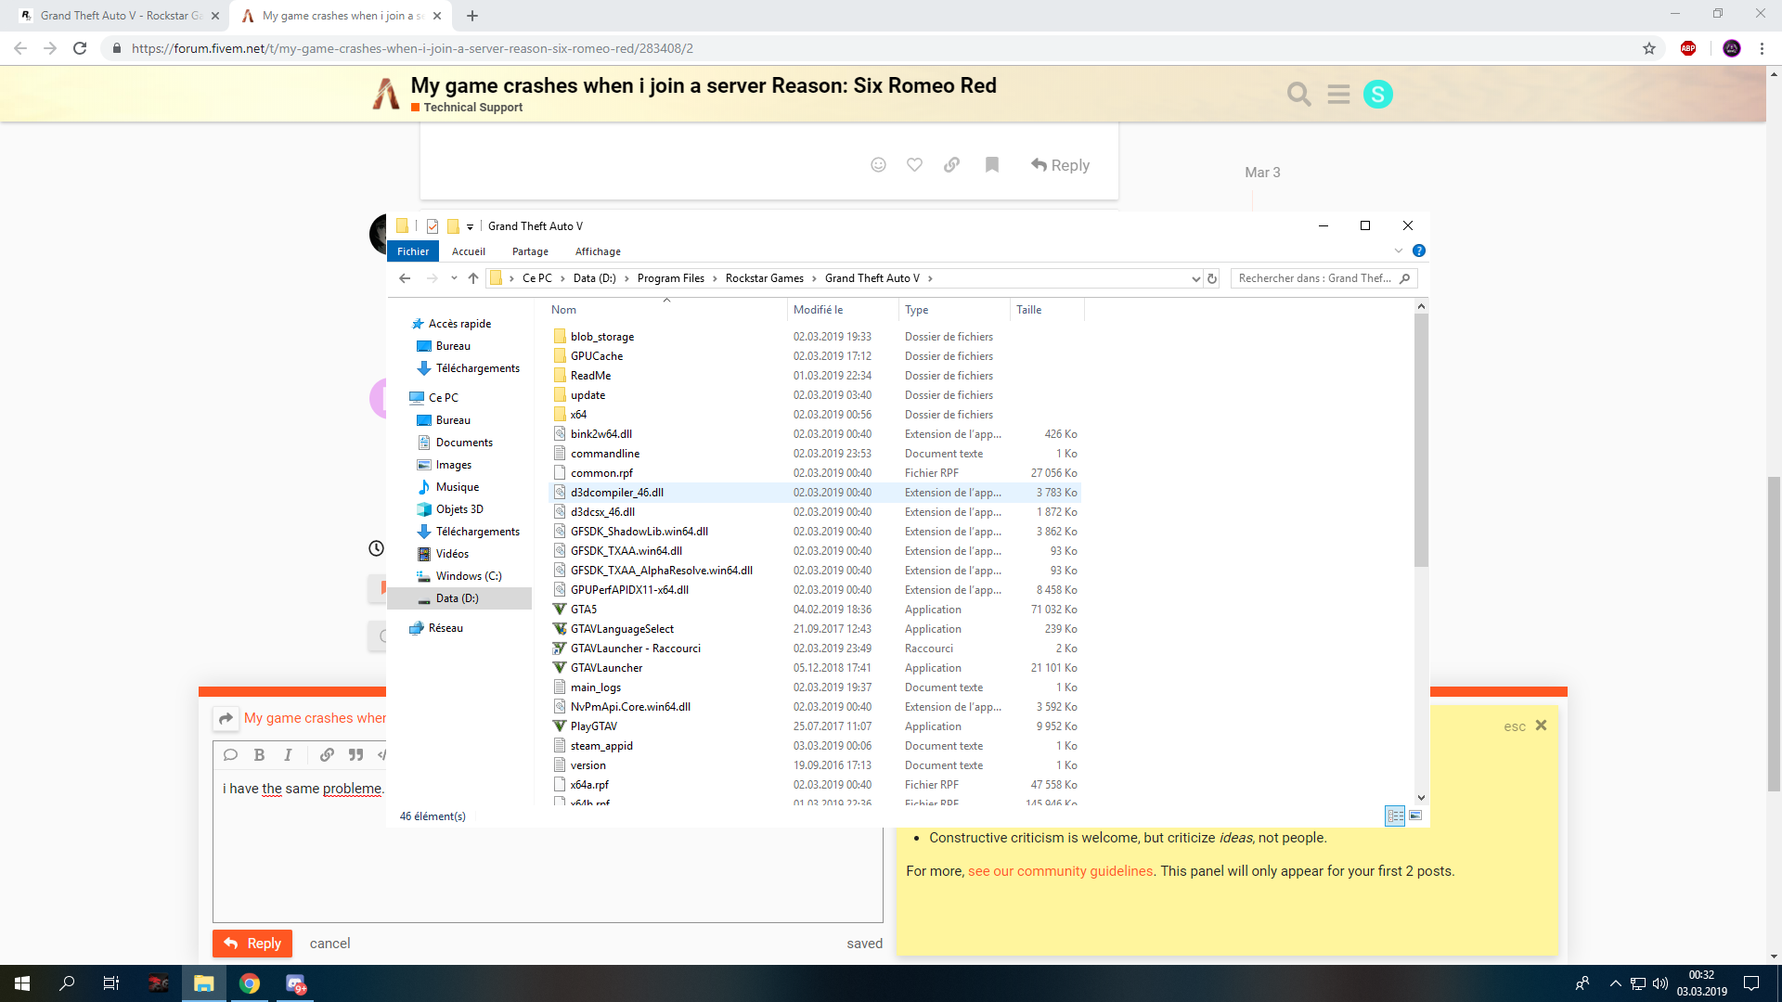1782x1002 pixels.
Task: Insert hyperlink in reply editor toolbar
Action: pos(327,754)
